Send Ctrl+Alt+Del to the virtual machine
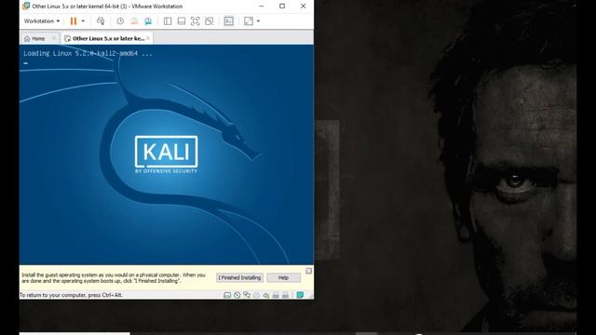 (101, 20)
